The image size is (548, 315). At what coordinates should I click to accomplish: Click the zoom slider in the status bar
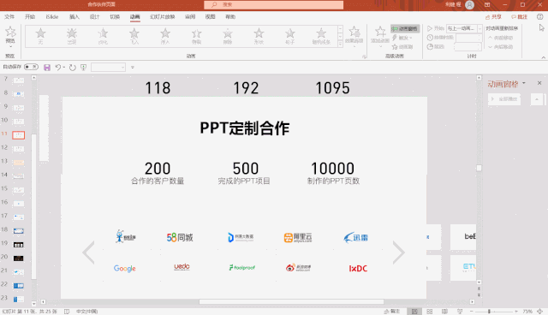click(493, 312)
